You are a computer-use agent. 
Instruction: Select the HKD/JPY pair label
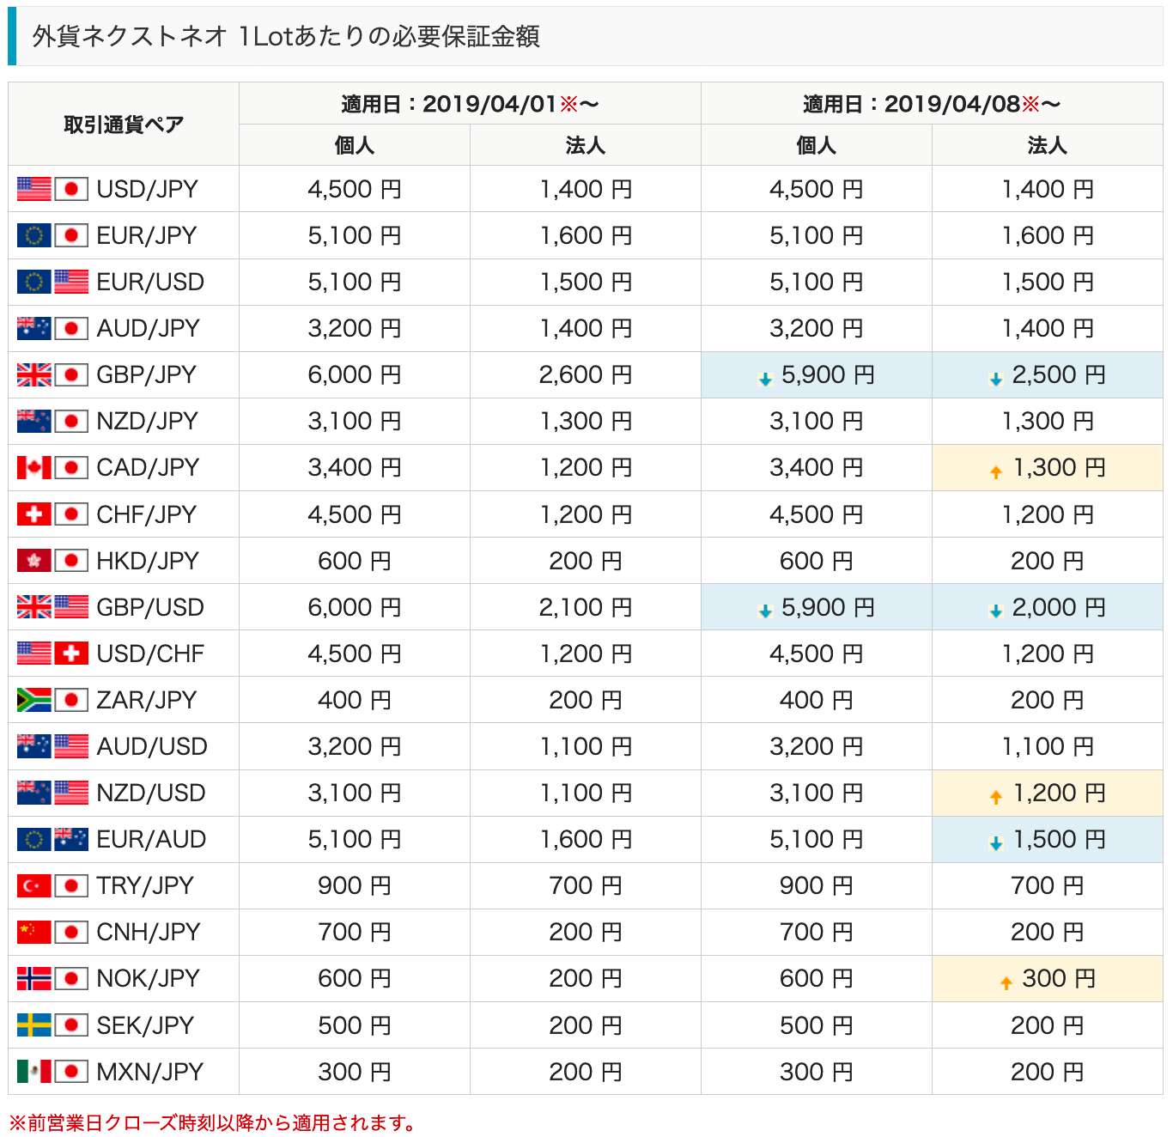(148, 561)
